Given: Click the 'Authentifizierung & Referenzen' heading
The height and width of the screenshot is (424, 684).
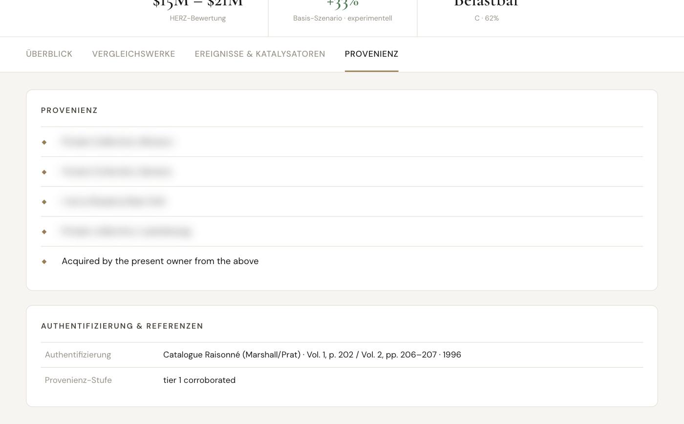Looking at the screenshot, I should (x=122, y=326).
